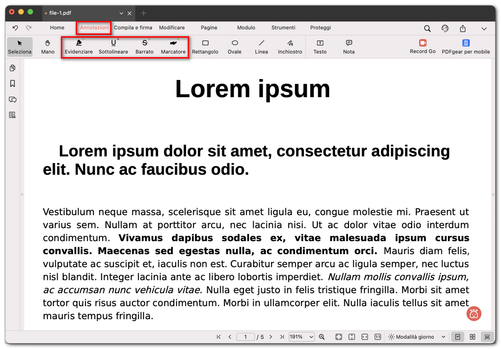Fit page height to window
The width and height of the screenshot is (501, 349).
[352, 337]
